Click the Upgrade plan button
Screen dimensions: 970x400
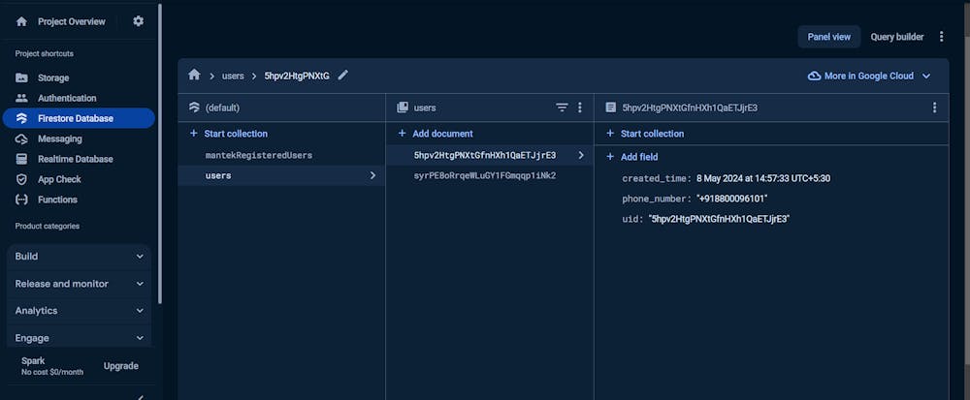[121, 366]
